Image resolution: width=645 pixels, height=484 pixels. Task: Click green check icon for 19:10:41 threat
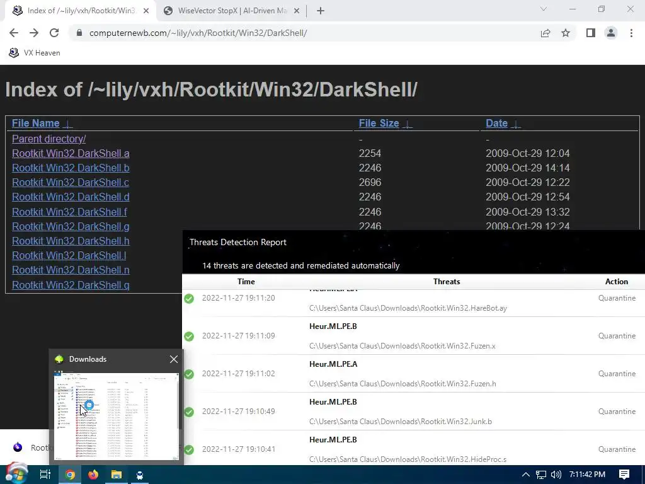[x=189, y=450]
